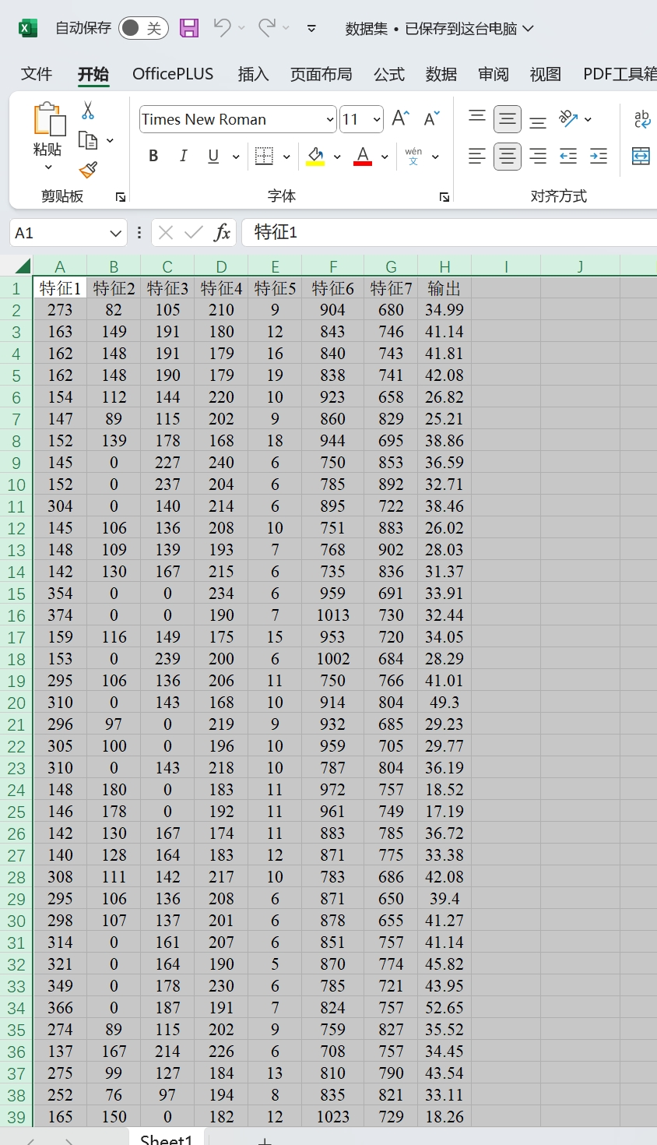Viewport: 657px width, 1145px height.
Task: Open the font size 11 dropdown
Action: pos(377,120)
